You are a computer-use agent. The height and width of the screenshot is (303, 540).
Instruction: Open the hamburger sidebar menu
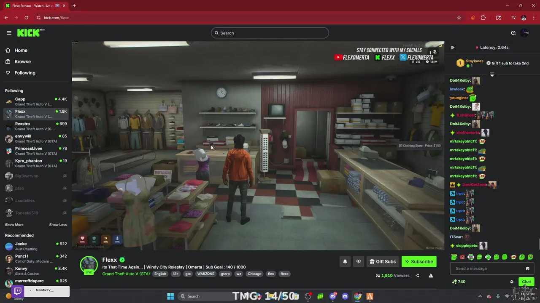[9, 33]
